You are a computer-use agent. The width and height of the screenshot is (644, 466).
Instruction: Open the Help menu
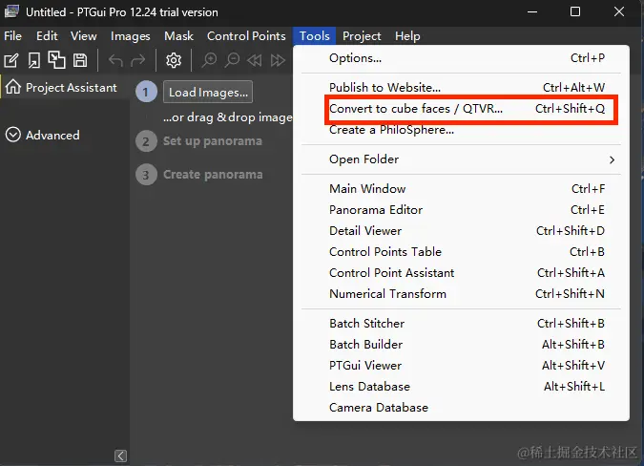click(x=407, y=36)
